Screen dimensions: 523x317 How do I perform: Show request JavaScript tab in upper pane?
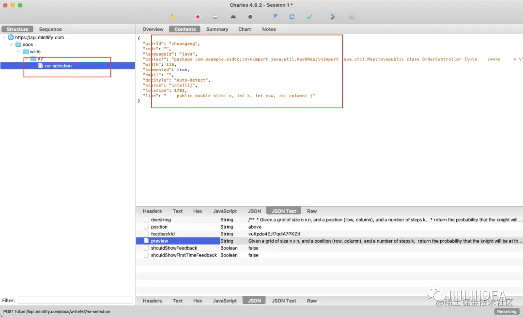click(225, 211)
